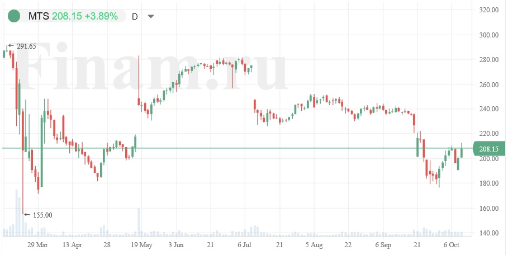Click the 140.00 price axis label
This screenshot has height=255, width=508.
[x=488, y=233]
